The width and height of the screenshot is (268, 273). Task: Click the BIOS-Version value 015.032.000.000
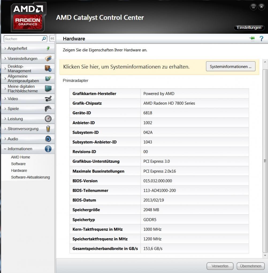158,181
